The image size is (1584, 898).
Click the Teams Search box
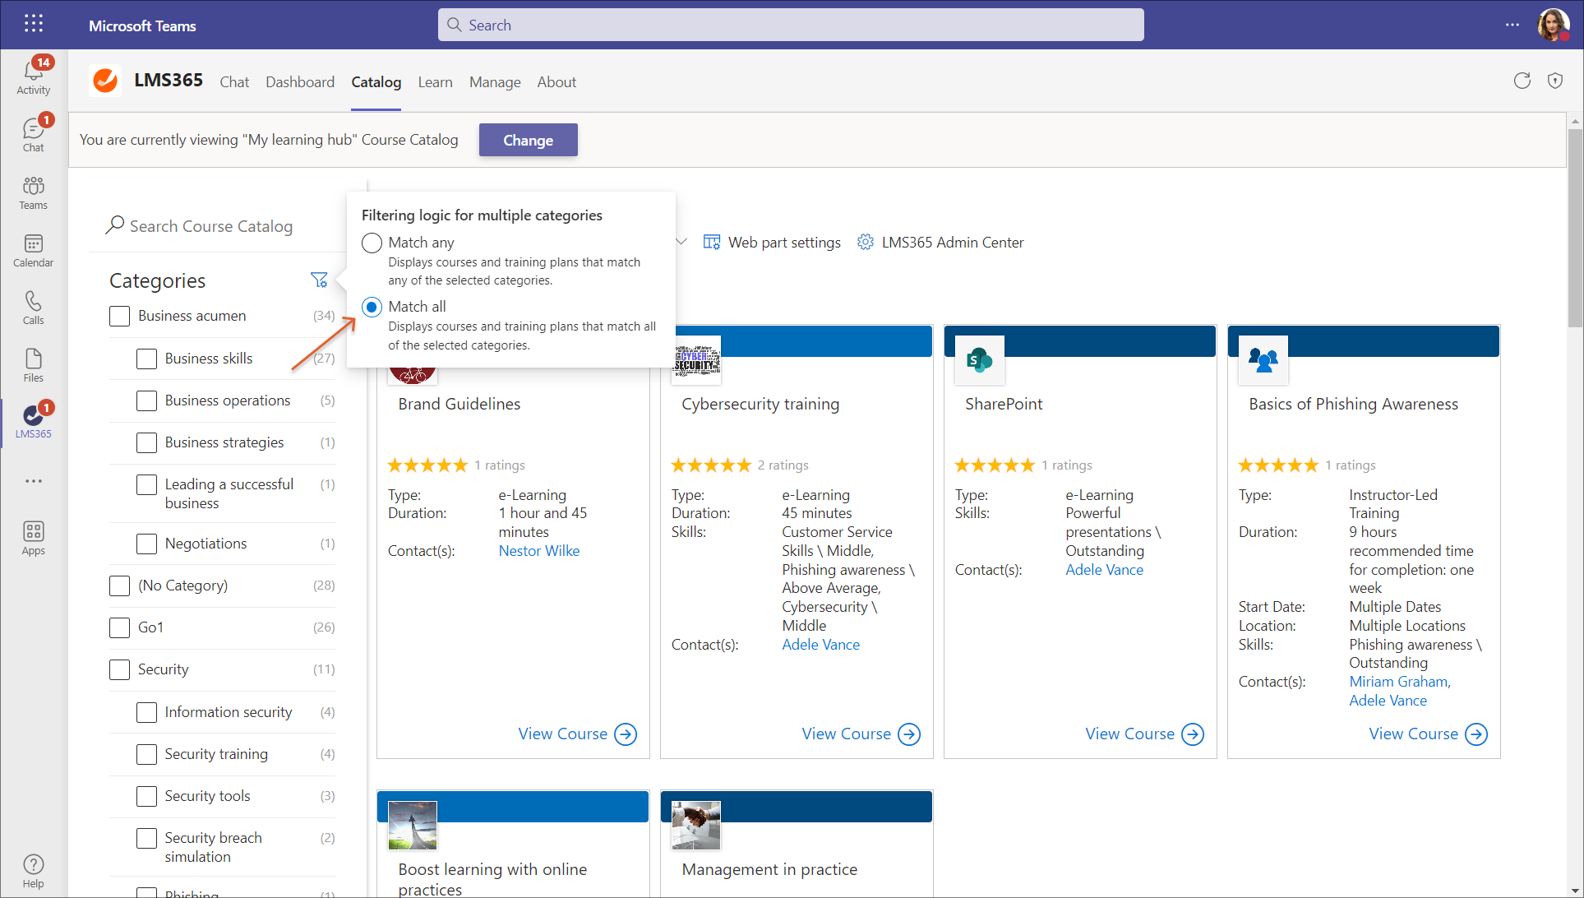tap(791, 25)
